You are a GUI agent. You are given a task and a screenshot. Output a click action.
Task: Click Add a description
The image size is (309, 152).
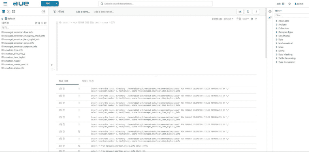point(104,12)
